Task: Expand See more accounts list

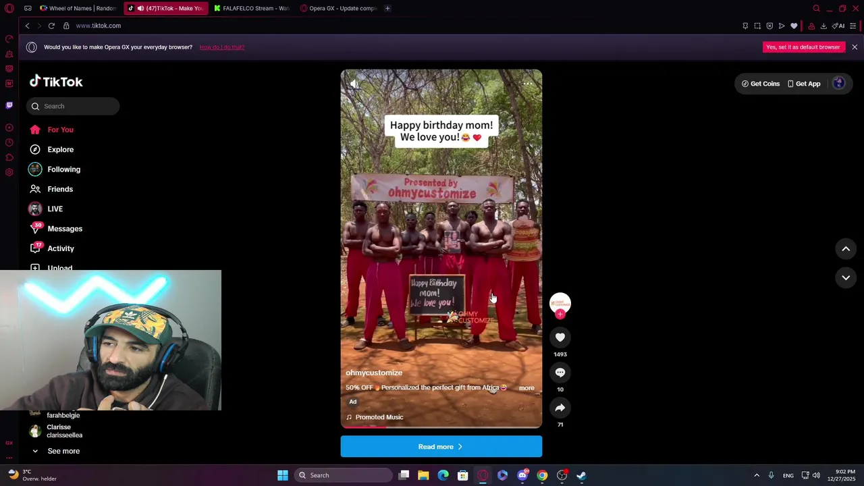Action: pyautogui.click(x=57, y=451)
